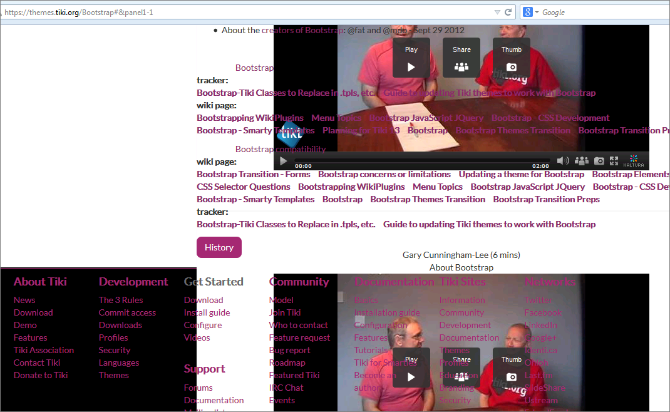Screen dimensions: 670x412
Task: Click the Kaltura logo in the player
Action: click(x=634, y=161)
